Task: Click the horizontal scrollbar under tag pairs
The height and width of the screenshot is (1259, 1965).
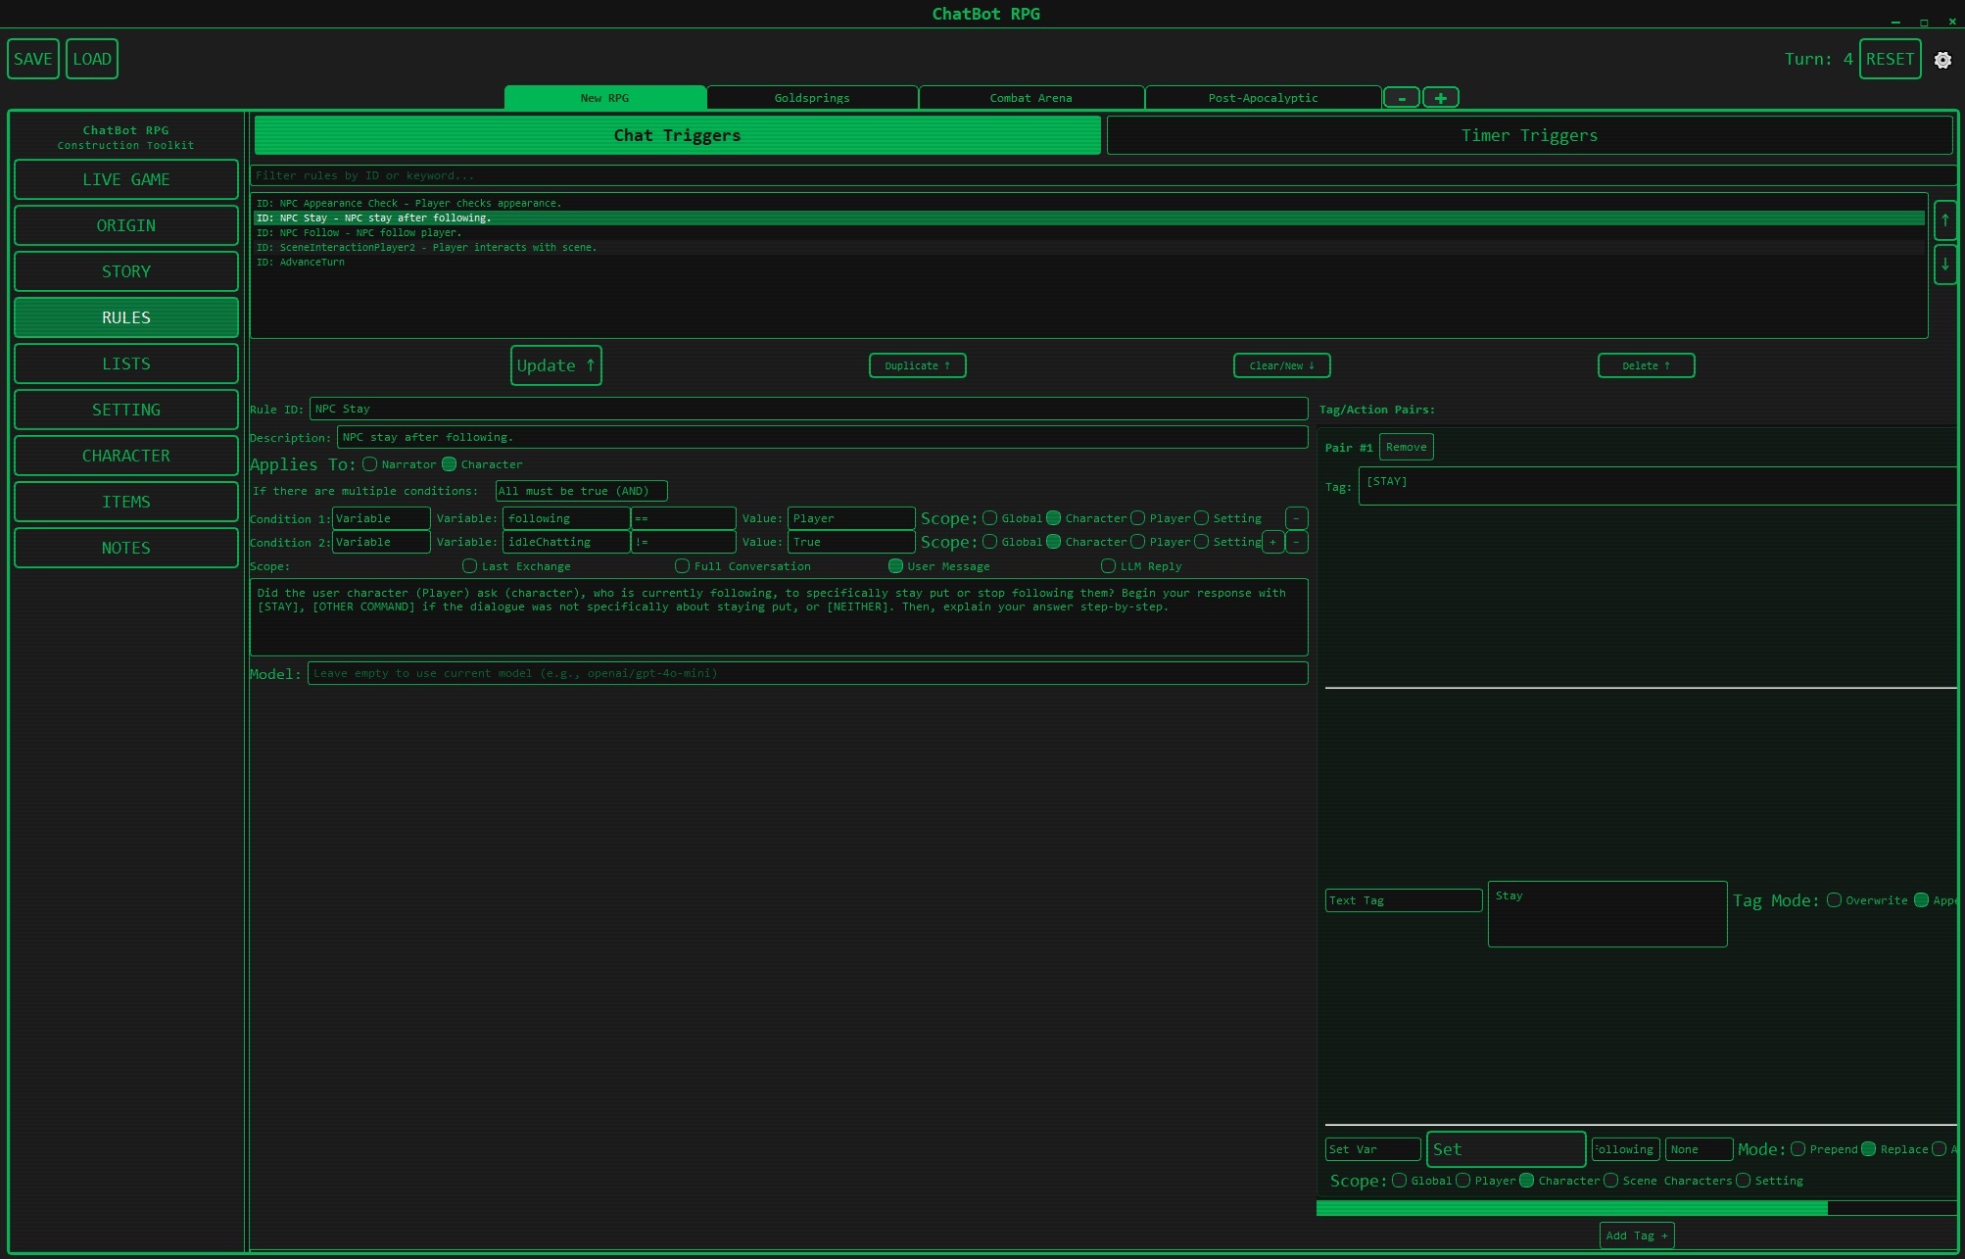Action: pyautogui.click(x=1571, y=1208)
